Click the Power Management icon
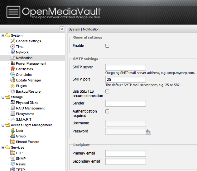197x171 pixels. tap(13, 63)
